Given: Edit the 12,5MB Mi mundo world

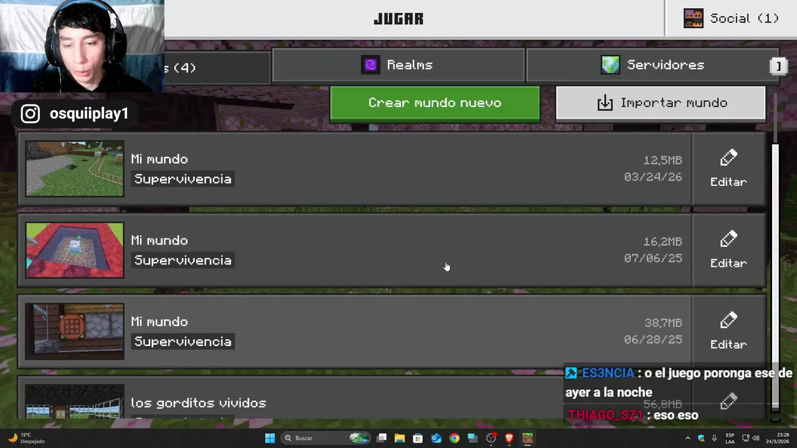Looking at the screenshot, I should tap(729, 169).
